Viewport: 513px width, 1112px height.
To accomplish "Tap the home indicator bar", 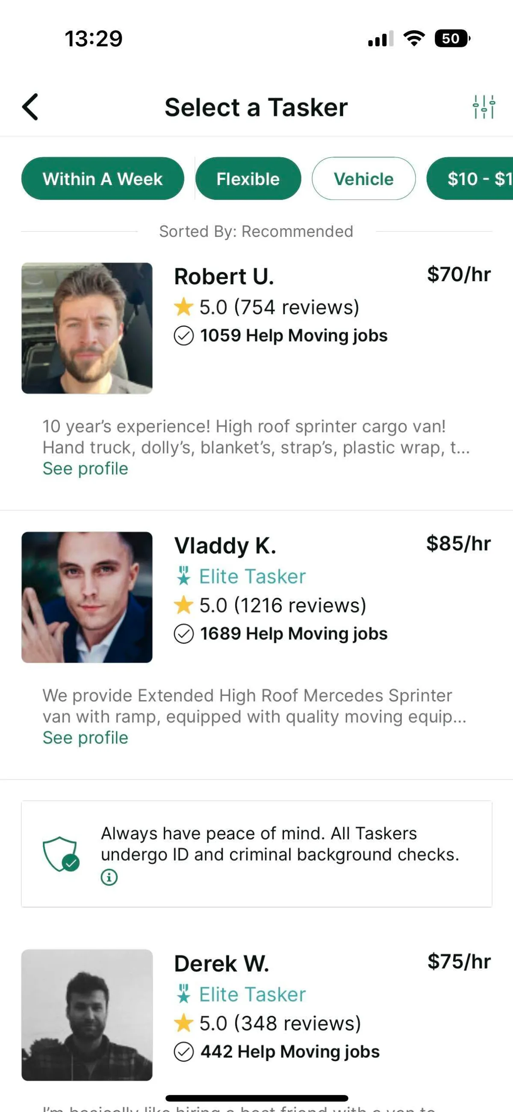I will (x=256, y=1098).
